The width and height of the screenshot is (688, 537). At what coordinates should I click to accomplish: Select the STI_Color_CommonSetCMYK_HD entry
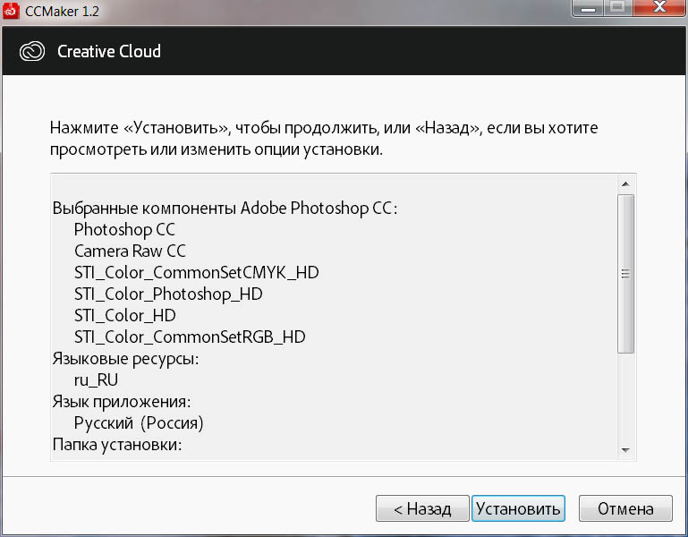point(196,272)
